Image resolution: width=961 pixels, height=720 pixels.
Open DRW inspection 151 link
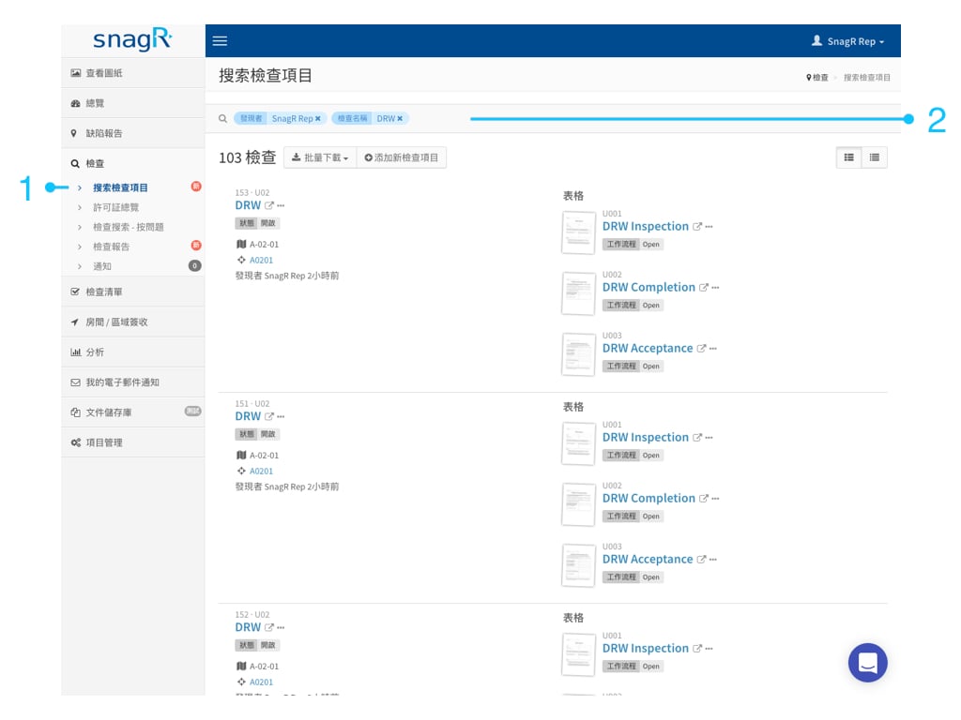(248, 415)
